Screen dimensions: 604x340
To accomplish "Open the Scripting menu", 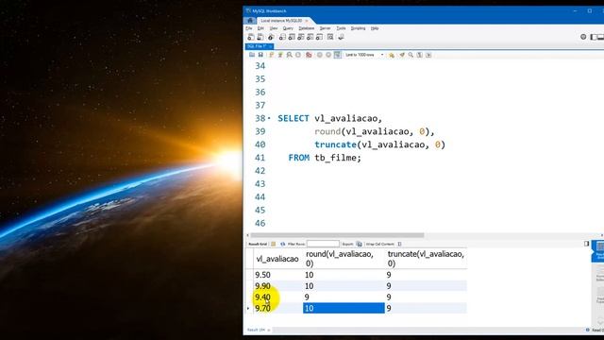I will 358,28.
